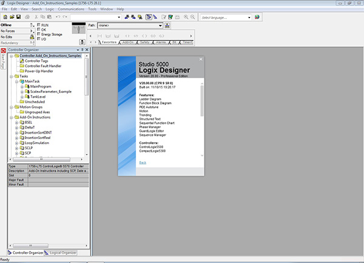Click the Save disk icon
Image resolution: width=364 pixels, height=263 pixels.
[x=18, y=17]
